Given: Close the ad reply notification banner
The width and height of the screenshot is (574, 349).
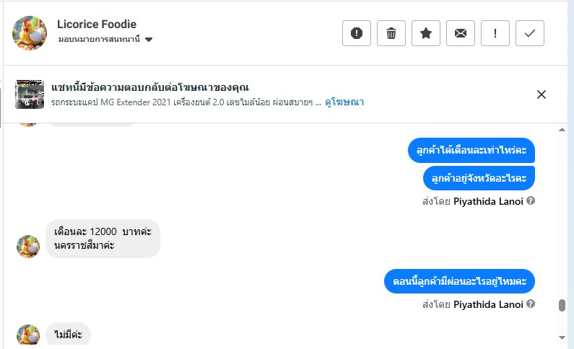Looking at the screenshot, I should tap(542, 94).
